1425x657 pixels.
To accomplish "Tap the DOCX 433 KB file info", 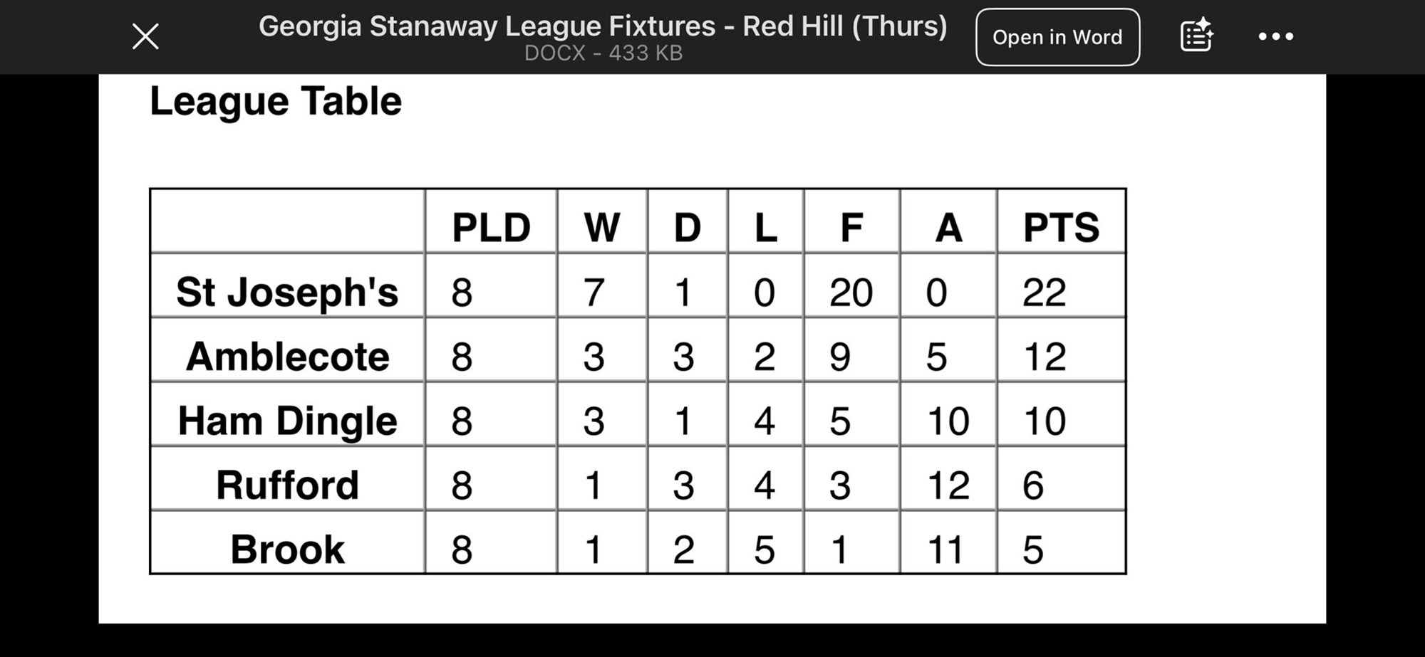I will [603, 53].
